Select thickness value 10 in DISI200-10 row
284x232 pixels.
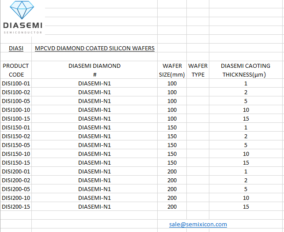(246, 198)
